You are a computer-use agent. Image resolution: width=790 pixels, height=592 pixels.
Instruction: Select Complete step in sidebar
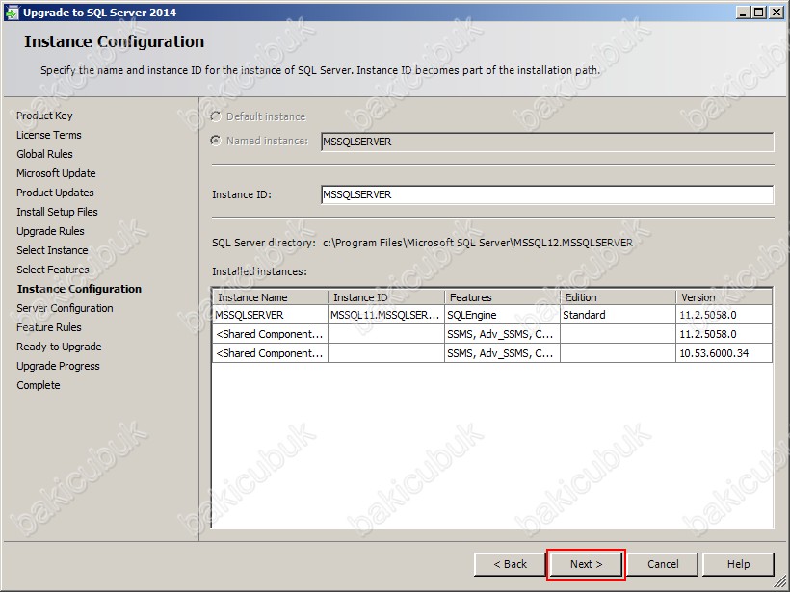(x=39, y=385)
